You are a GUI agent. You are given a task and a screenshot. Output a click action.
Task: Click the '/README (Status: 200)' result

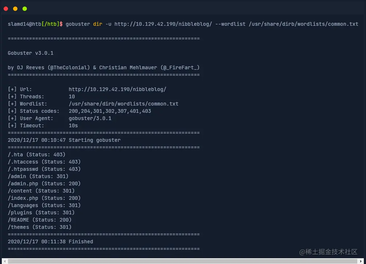click(40, 220)
